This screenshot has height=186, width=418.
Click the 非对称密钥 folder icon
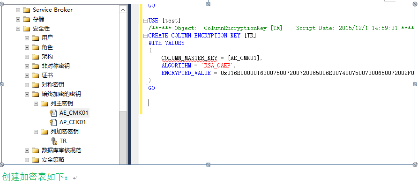coord(35,66)
